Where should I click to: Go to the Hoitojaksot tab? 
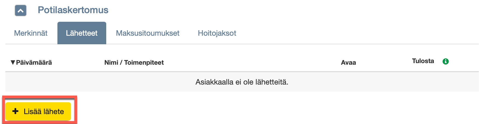pyautogui.click(x=217, y=33)
